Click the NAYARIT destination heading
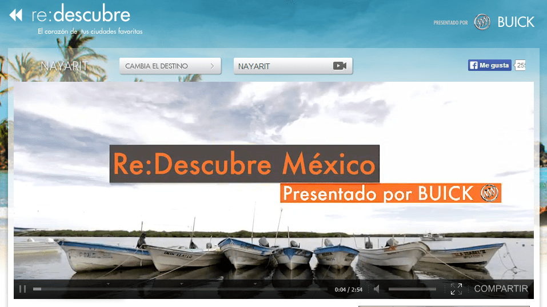Screen dimensions: 547x307 (64, 66)
